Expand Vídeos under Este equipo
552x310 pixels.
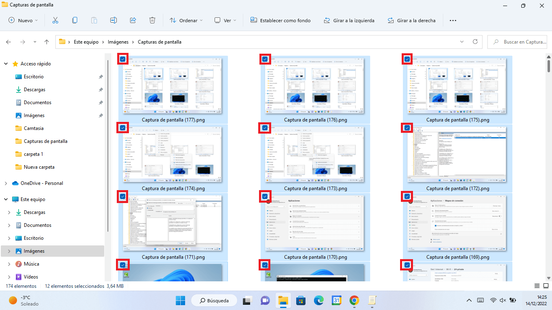tap(9, 277)
